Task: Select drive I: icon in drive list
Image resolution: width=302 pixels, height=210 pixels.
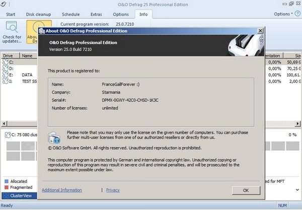Action: pos(6,81)
